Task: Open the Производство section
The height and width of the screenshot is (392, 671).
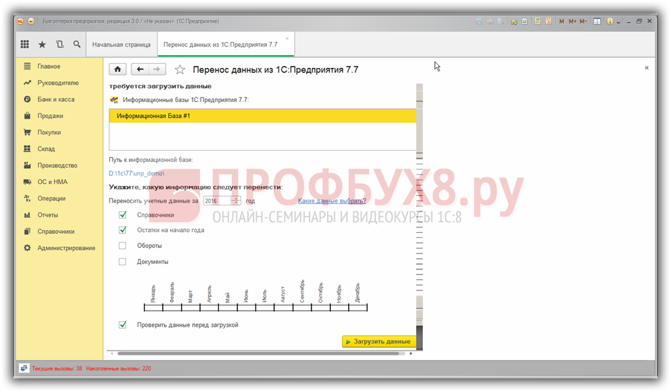Action: (57, 165)
